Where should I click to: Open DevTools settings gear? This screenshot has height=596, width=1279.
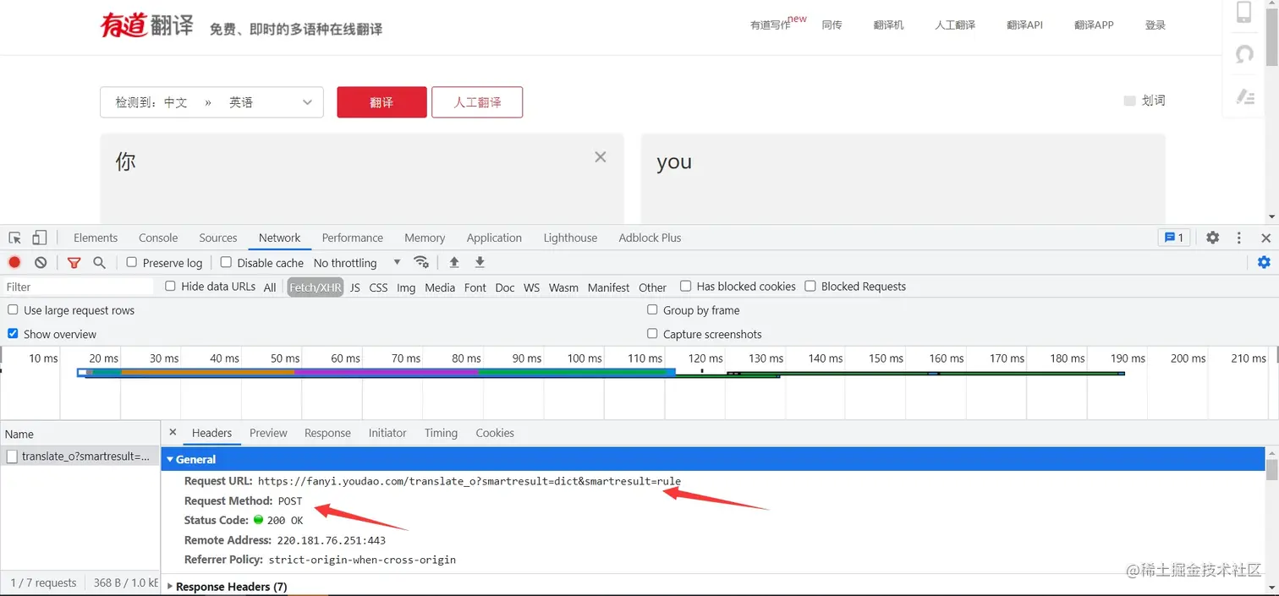coord(1213,238)
